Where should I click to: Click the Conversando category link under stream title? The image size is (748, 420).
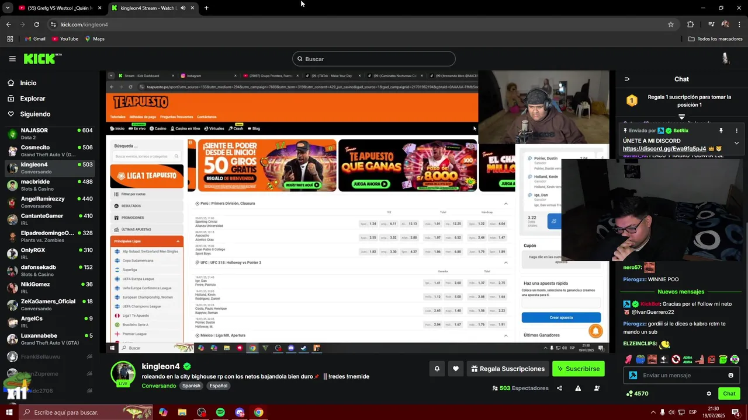click(158, 386)
